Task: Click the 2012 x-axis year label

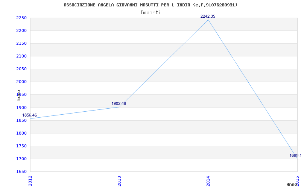Action: pos(30,181)
